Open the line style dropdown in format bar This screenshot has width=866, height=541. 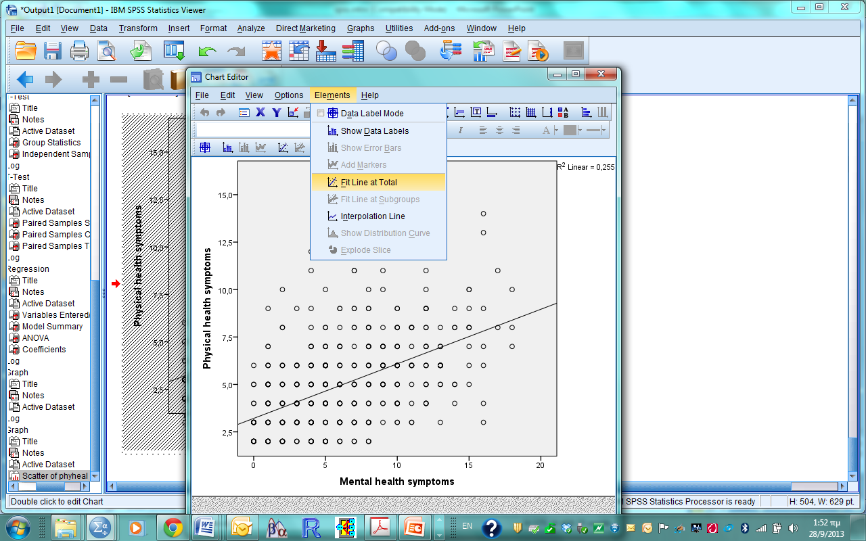click(x=604, y=131)
